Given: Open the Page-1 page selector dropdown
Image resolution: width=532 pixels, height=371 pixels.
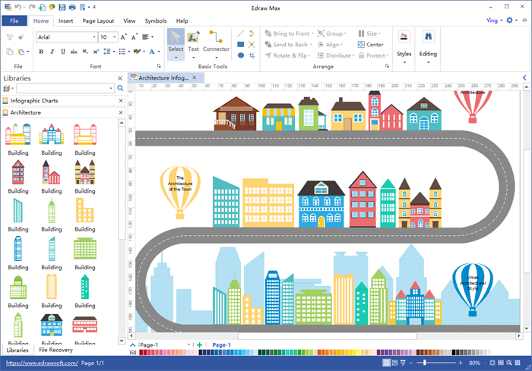Looking at the screenshot, I should pyautogui.click(x=189, y=345).
